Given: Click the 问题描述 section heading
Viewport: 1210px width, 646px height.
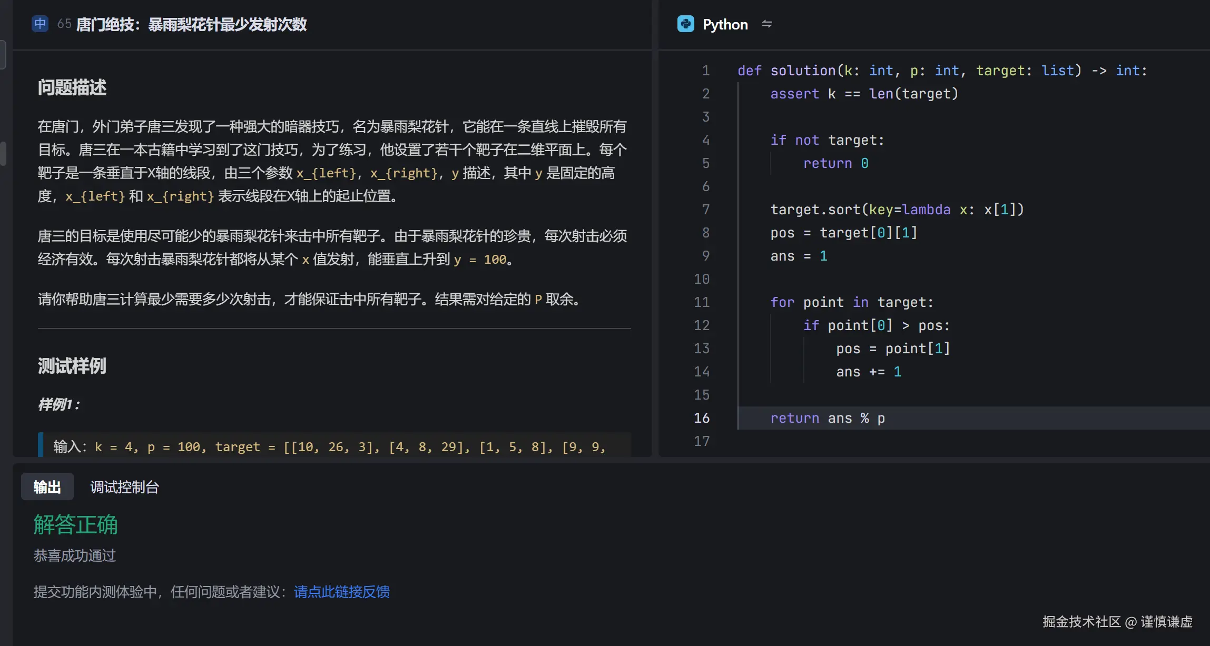Looking at the screenshot, I should [72, 87].
